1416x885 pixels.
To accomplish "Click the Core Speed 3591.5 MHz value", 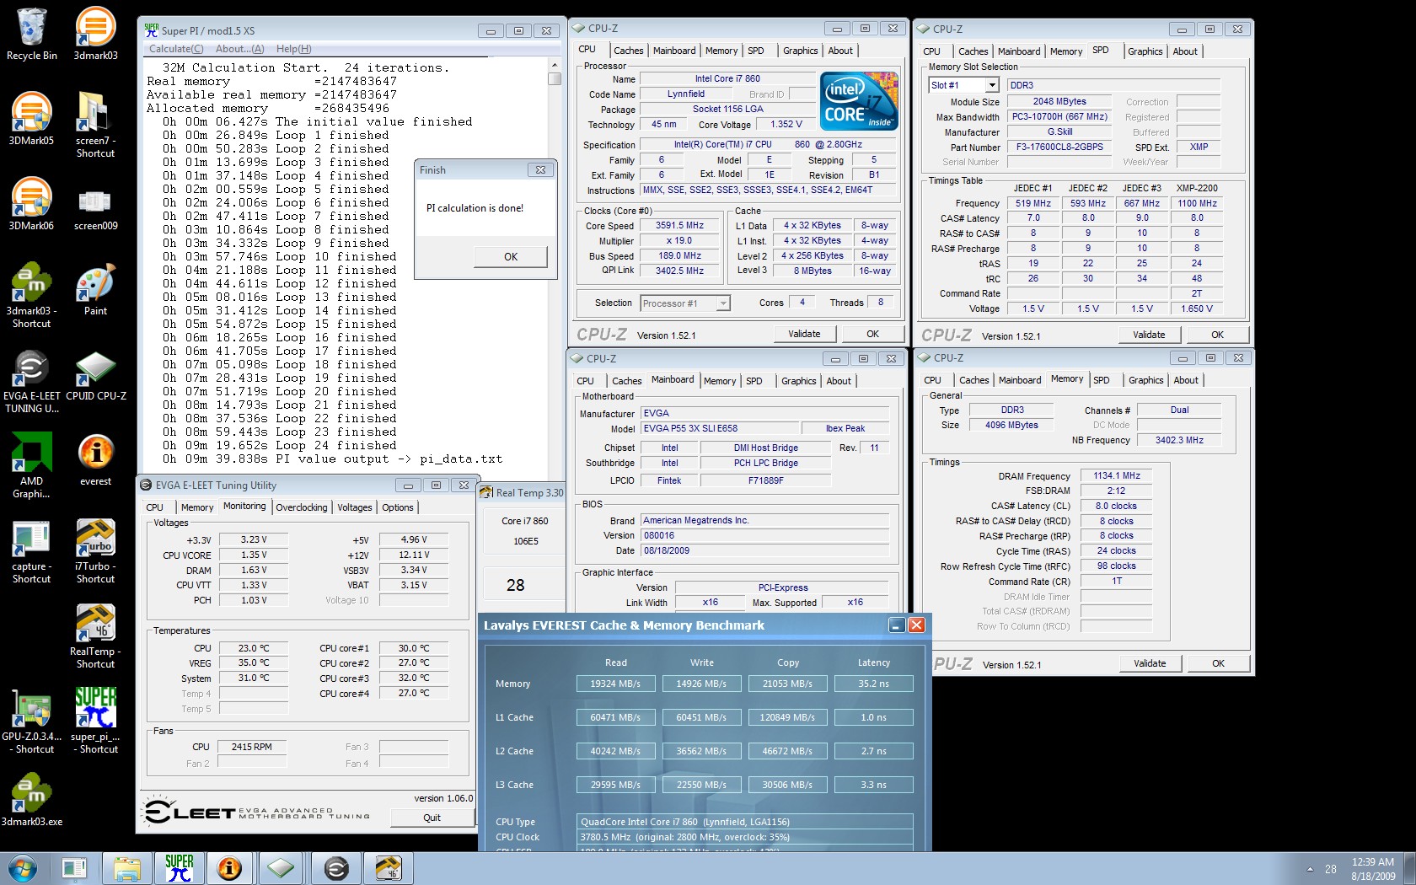I will tap(679, 226).
